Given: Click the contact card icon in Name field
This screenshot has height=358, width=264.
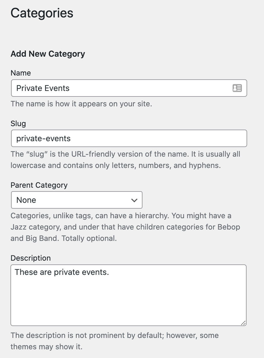Looking at the screenshot, I should 237,88.
